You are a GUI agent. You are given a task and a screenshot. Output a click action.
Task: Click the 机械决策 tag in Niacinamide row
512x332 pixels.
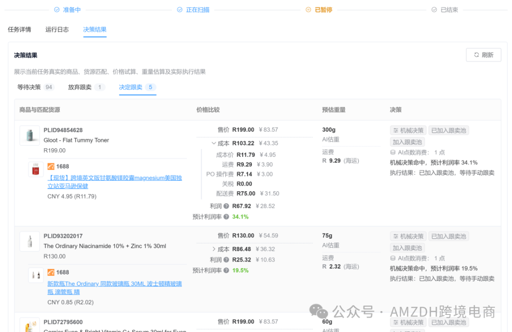pyautogui.click(x=408, y=236)
